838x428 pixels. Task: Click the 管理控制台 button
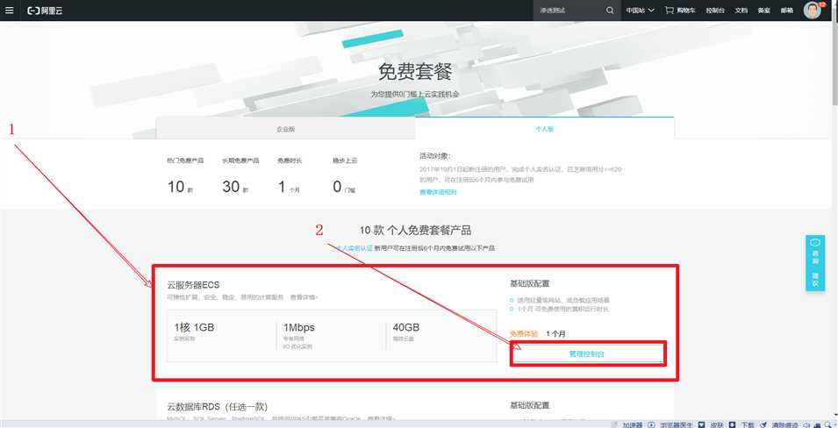coord(588,353)
